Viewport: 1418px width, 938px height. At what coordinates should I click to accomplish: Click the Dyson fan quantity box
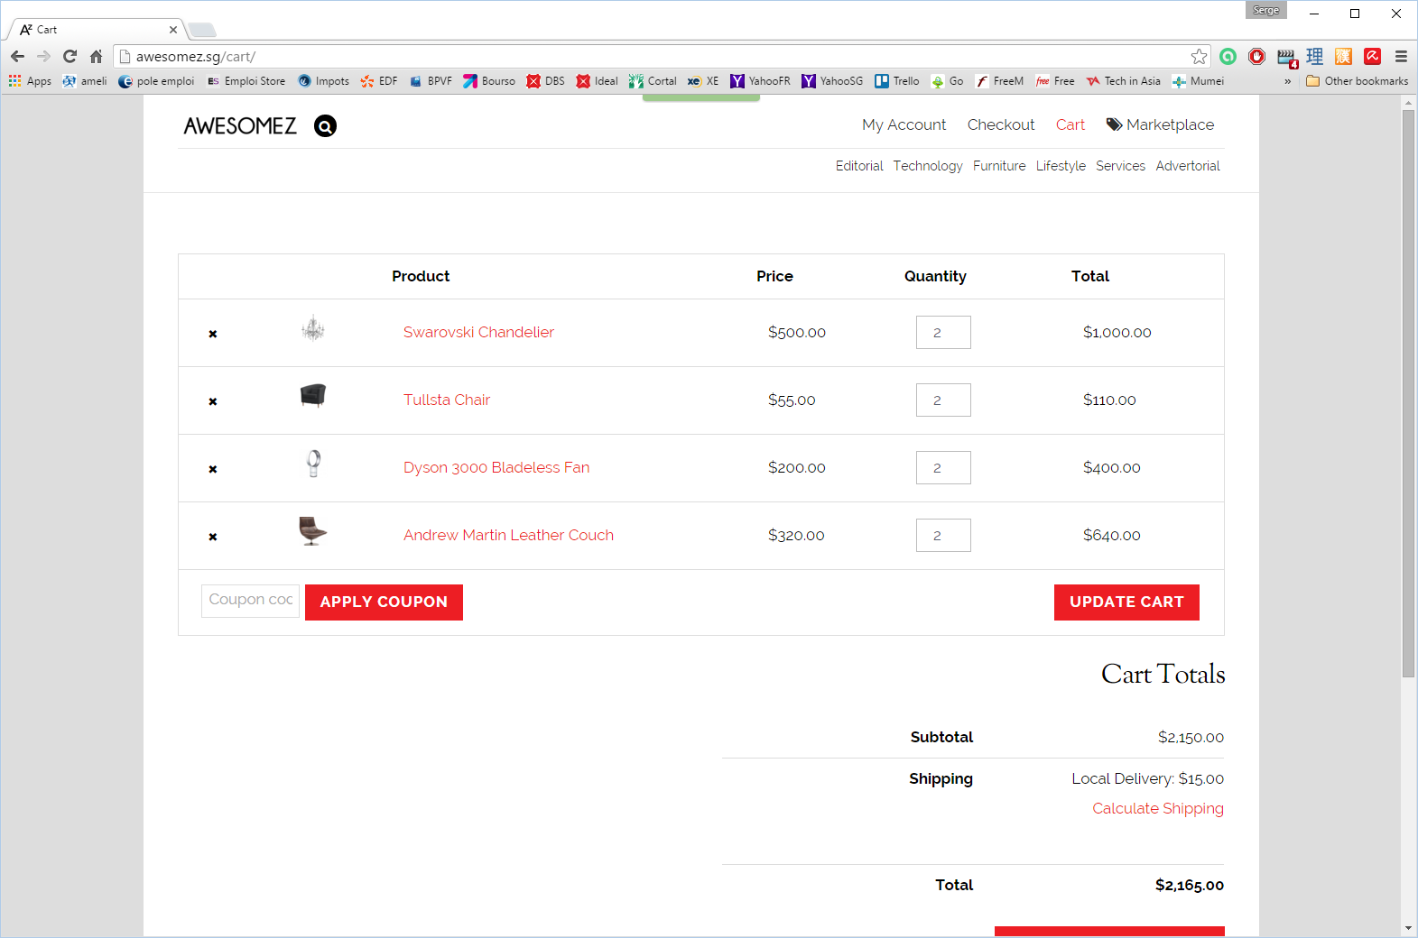[x=943, y=467]
